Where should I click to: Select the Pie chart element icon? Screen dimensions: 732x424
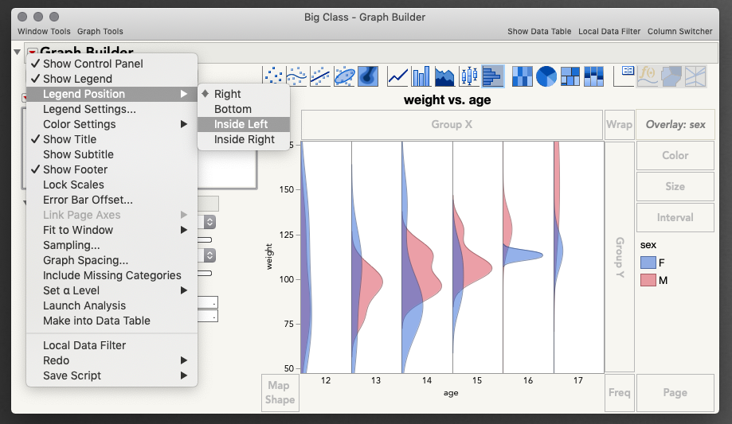point(546,76)
